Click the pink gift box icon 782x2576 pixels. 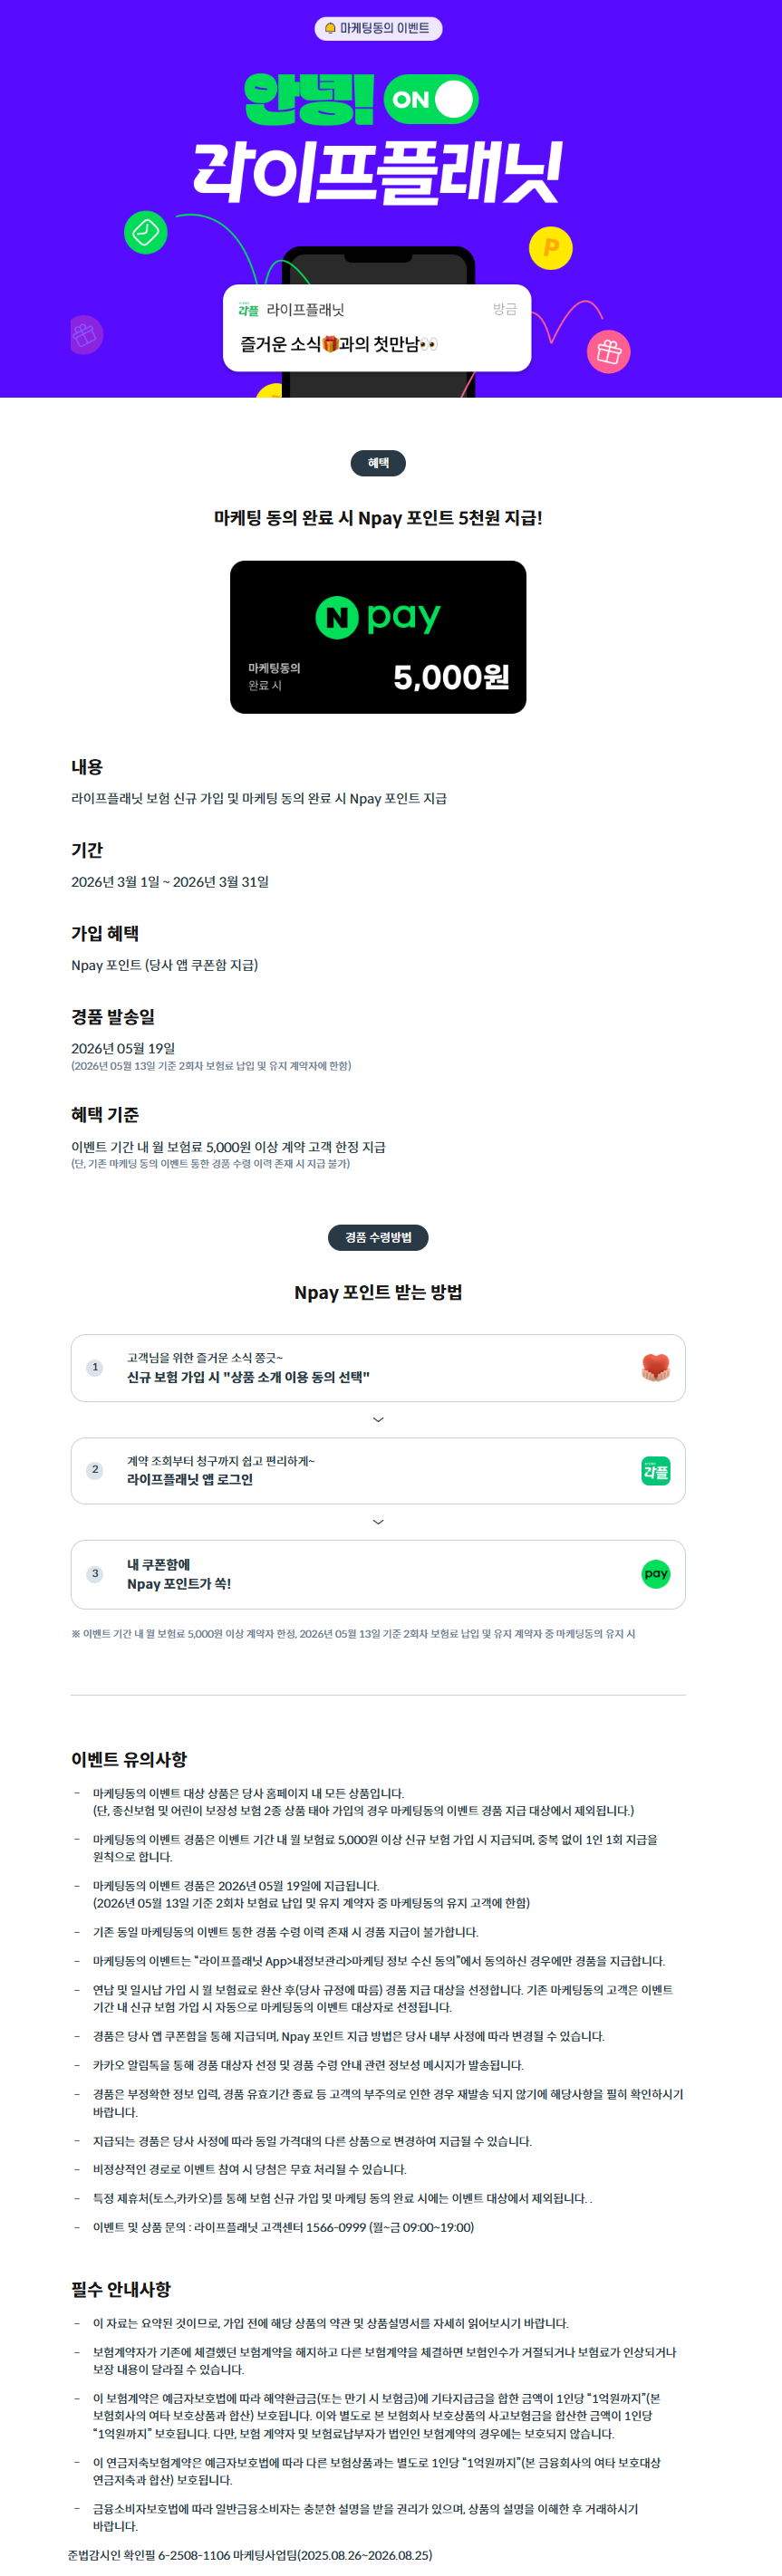[609, 352]
